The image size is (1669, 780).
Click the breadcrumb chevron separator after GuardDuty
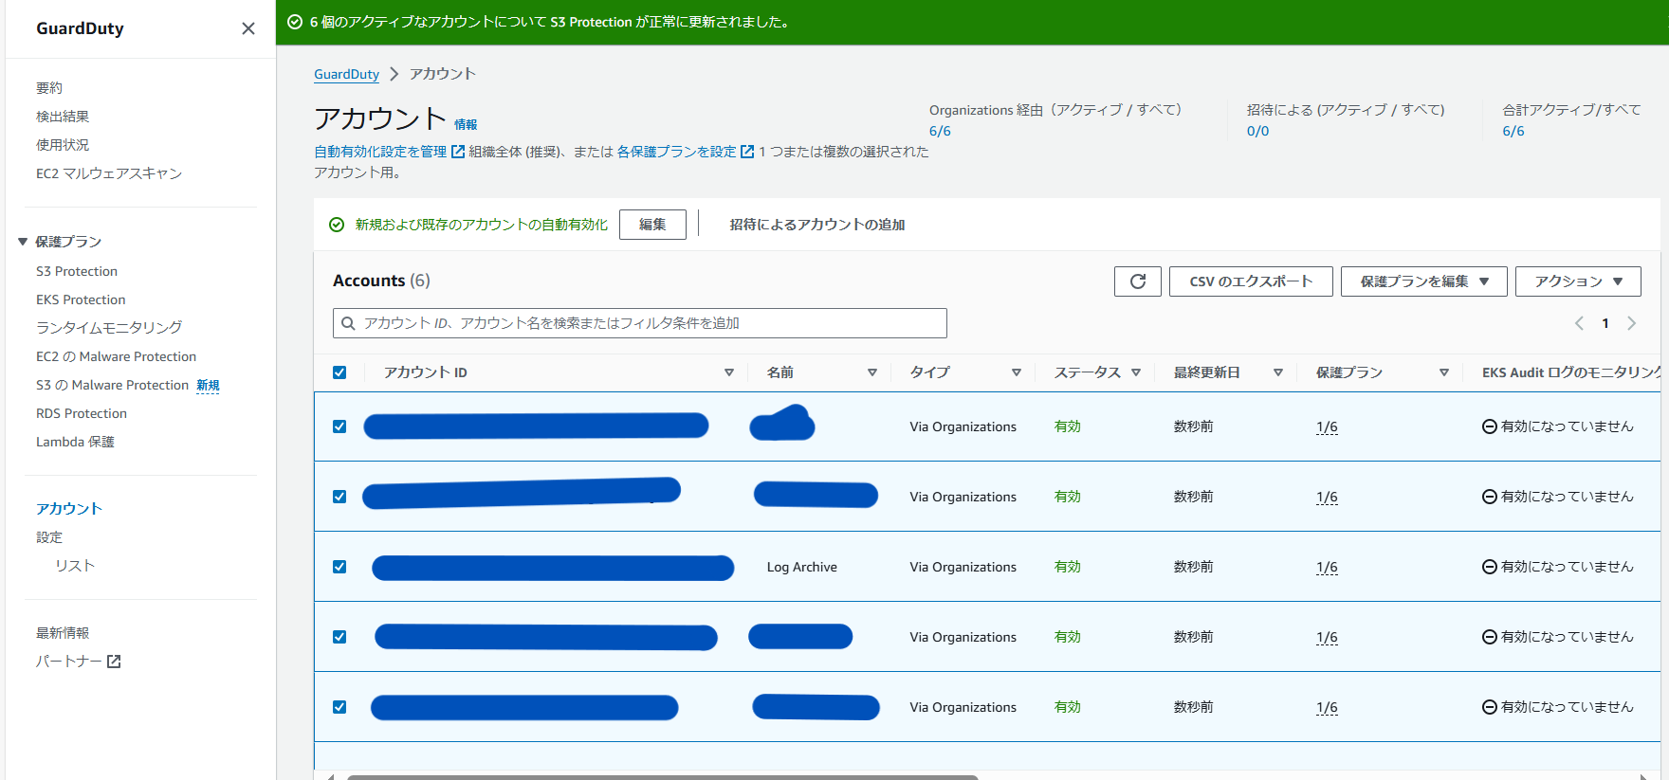click(394, 74)
